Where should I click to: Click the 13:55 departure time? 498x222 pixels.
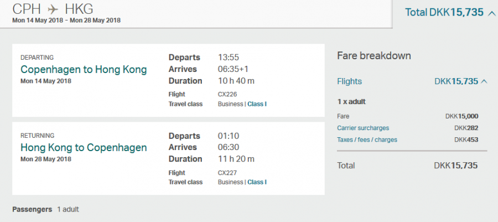(228, 58)
